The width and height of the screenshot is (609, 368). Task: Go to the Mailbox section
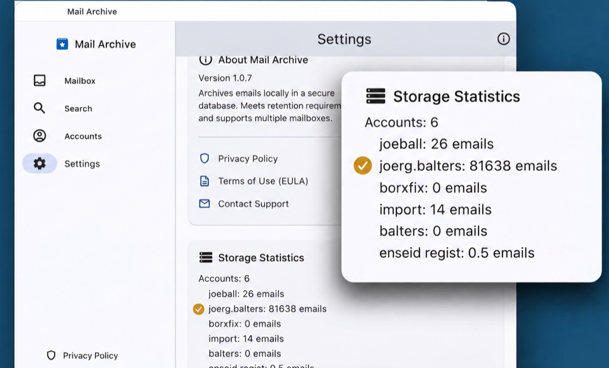[80, 81]
